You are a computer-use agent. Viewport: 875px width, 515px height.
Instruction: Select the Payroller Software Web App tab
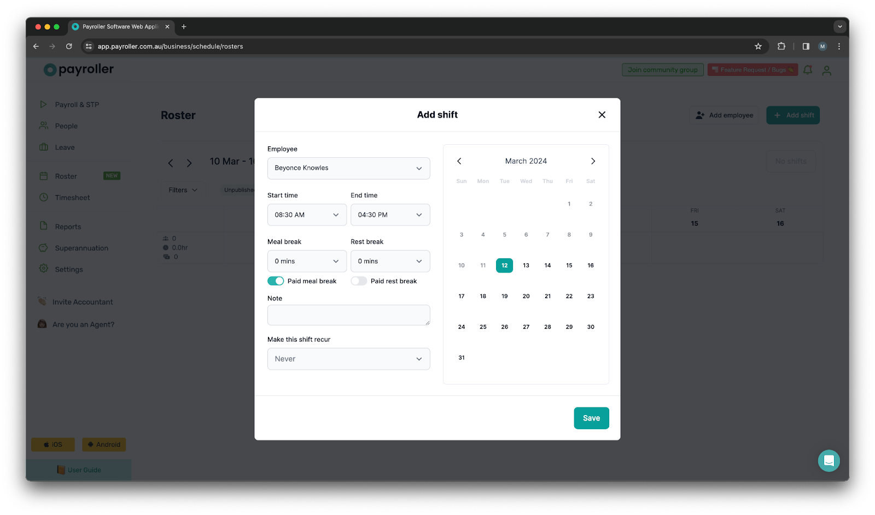coord(120,27)
